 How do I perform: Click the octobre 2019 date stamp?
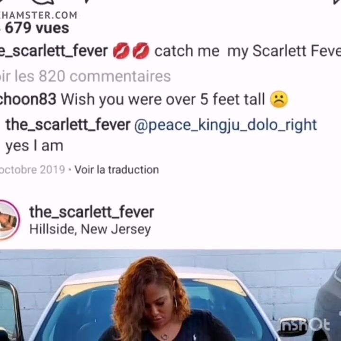tap(32, 170)
